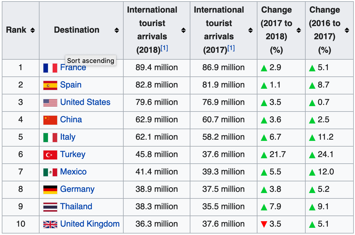
Task: Open the Italy link
Action: 68,137
